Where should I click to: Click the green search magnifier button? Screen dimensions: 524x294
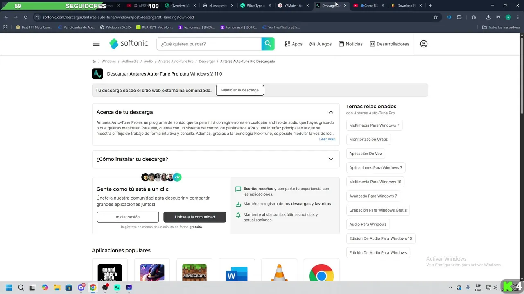point(268,44)
